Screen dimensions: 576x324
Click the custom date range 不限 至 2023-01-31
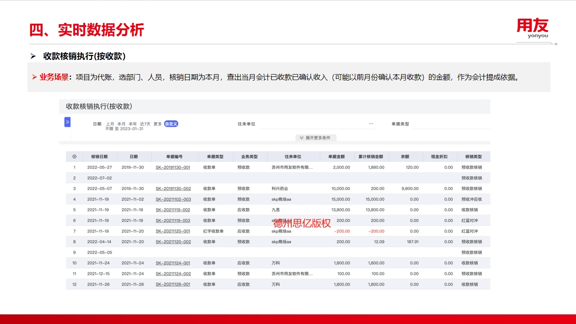click(x=124, y=129)
